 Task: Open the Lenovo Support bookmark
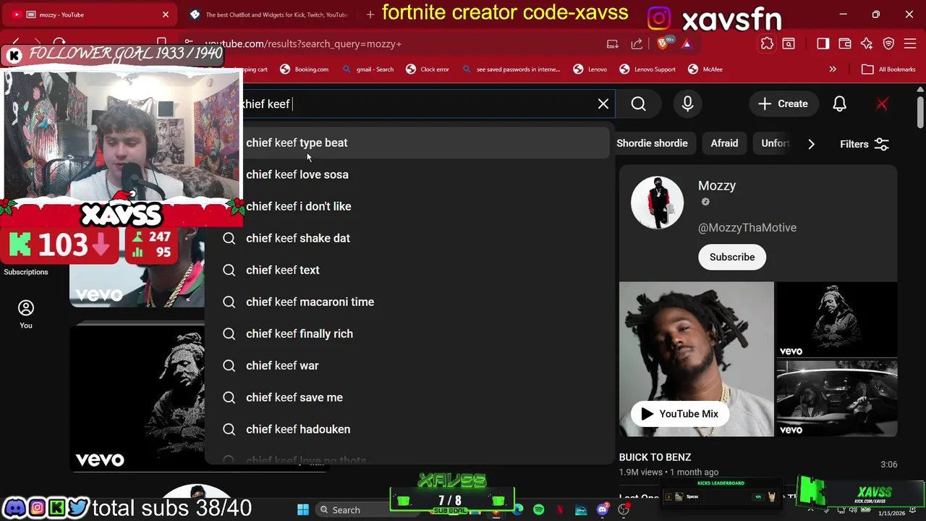[x=647, y=69]
